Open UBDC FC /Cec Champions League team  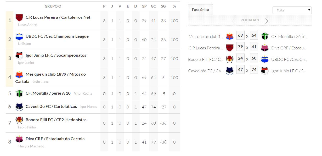[57, 36]
